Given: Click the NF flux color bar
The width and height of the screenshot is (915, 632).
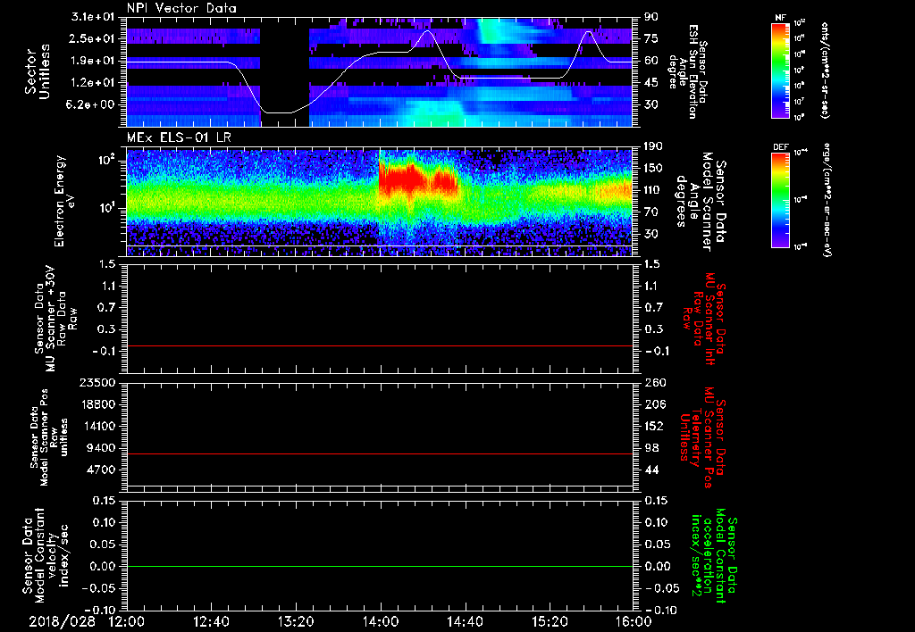Looking at the screenshot, I should (x=780, y=71).
